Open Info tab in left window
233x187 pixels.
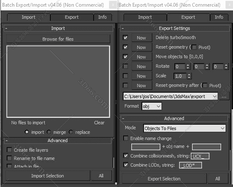(x=102, y=17)
